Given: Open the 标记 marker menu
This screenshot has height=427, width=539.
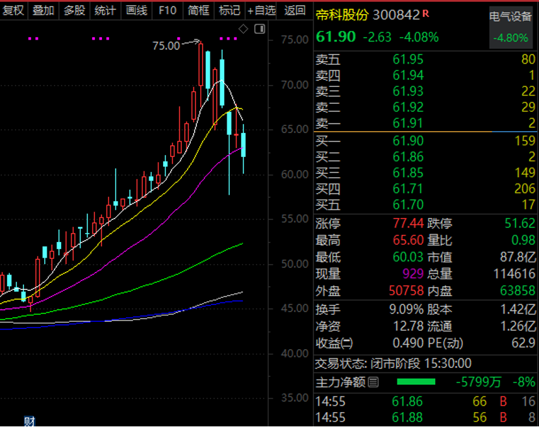Looking at the screenshot, I should pos(229,10).
